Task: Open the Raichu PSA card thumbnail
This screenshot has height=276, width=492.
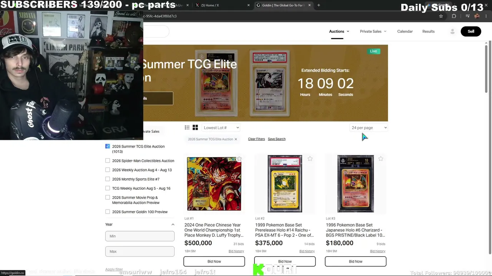Action: click(x=285, y=184)
